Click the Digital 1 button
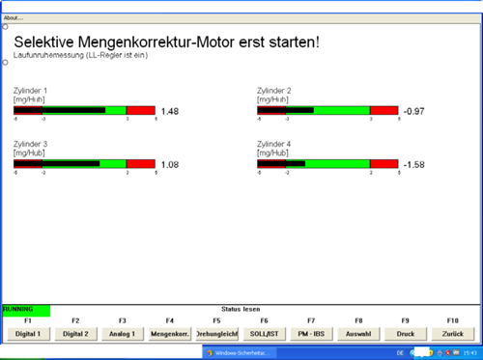Screen dimensions: 483x360 click(x=28, y=334)
